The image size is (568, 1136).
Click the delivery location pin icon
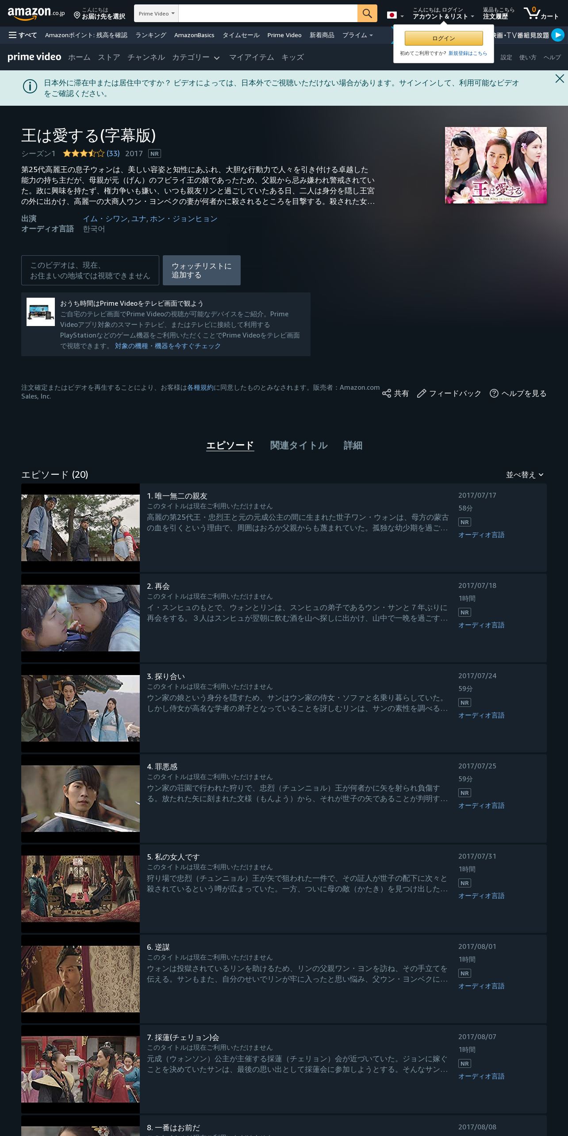77,15
